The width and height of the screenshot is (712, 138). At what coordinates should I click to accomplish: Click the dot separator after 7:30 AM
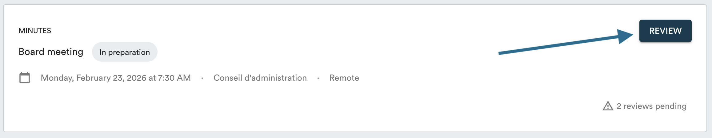[x=202, y=78]
